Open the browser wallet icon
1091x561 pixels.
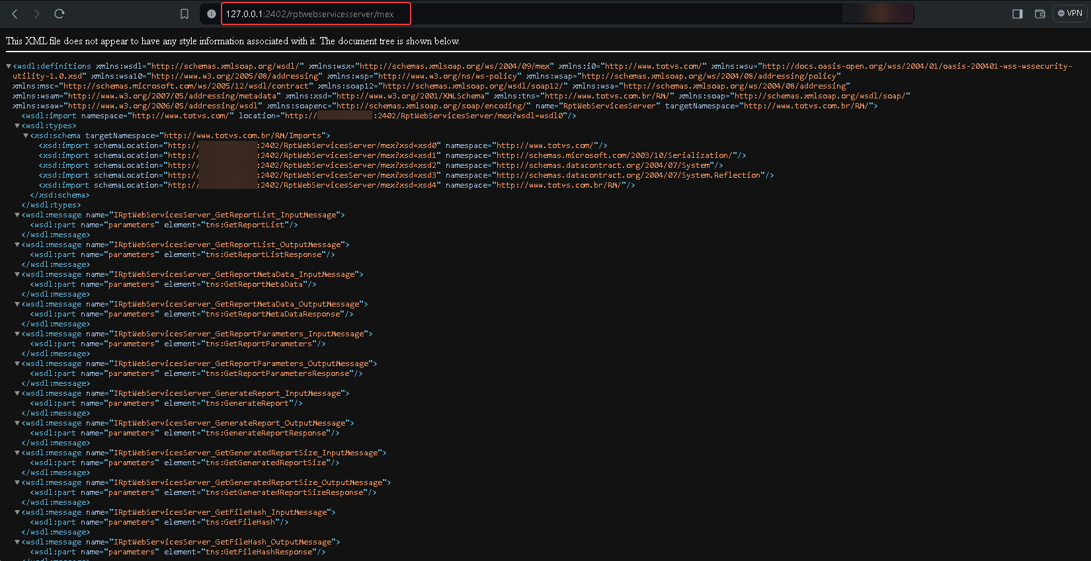pos(1040,14)
